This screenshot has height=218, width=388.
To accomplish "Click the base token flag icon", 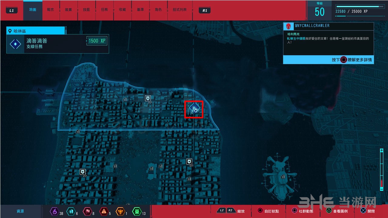I will [x=87, y=211].
